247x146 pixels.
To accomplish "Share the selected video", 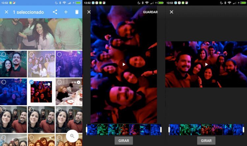I will (x=55, y=12).
